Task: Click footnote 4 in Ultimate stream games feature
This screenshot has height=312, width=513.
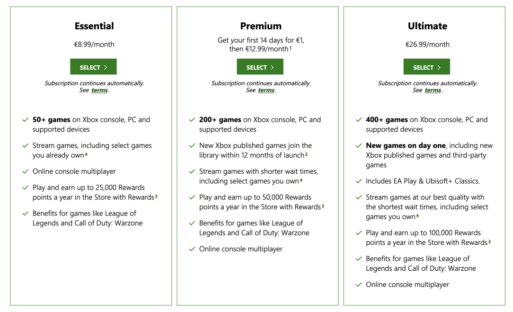Action: coord(417,216)
